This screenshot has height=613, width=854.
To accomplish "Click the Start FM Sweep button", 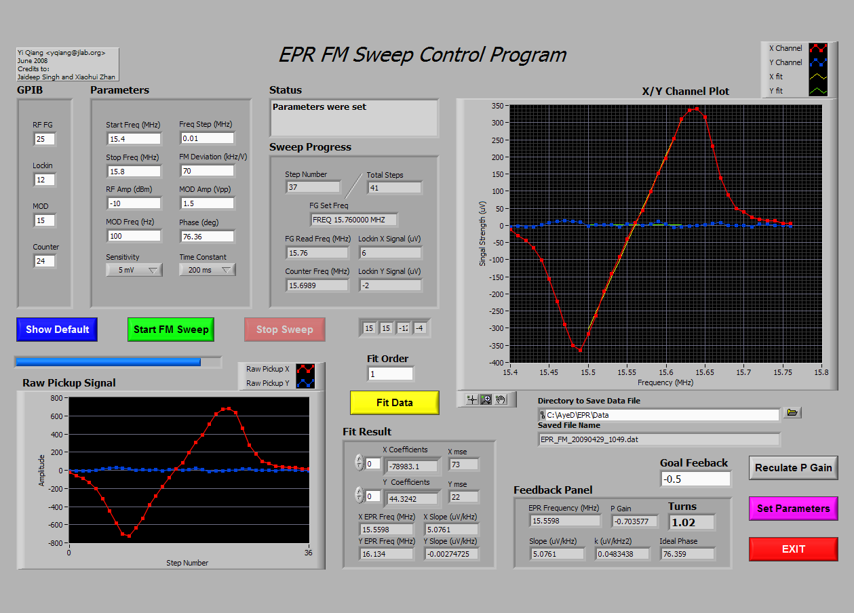I will click(171, 330).
